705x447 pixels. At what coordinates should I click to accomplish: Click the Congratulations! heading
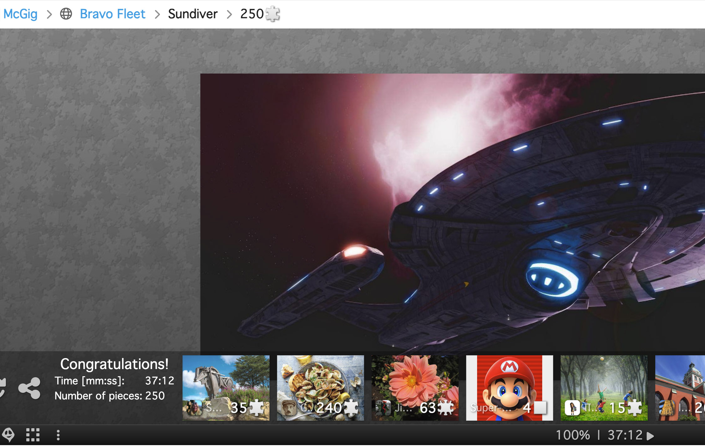(114, 364)
